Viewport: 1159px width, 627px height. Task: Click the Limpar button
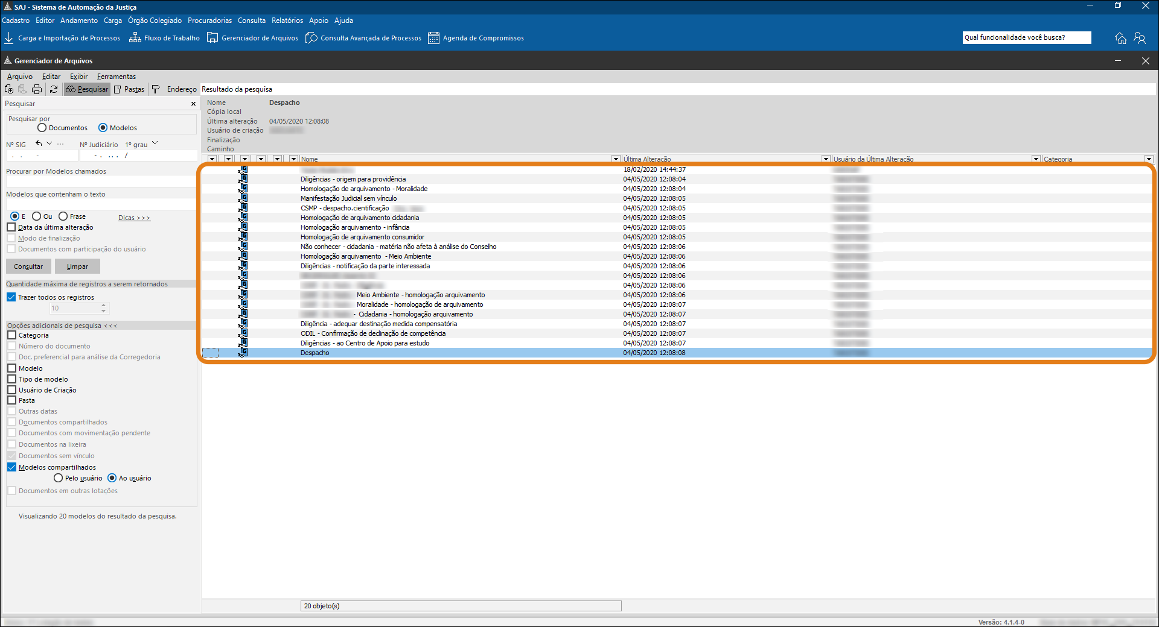tap(77, 266)
